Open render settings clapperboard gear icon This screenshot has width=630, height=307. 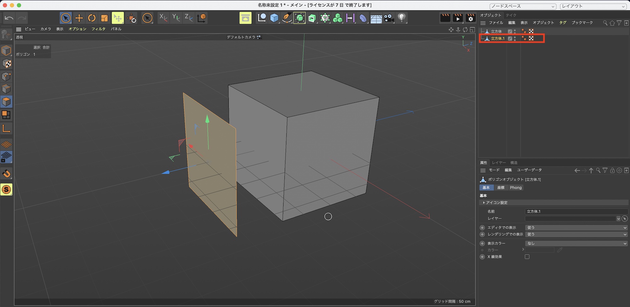click(x=470, y=18)
